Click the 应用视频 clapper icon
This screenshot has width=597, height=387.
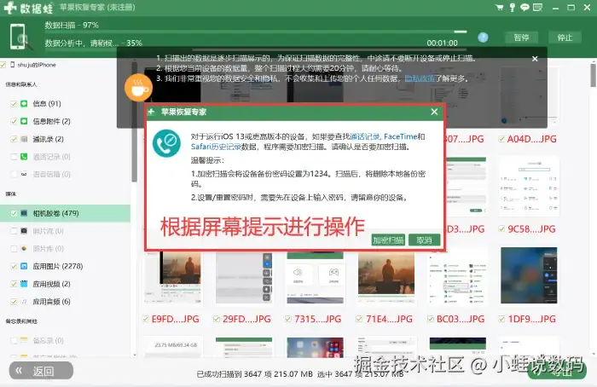click(x=24, y=284)
